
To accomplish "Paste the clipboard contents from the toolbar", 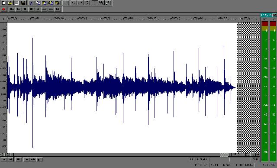I will click(x=44, y=3).
